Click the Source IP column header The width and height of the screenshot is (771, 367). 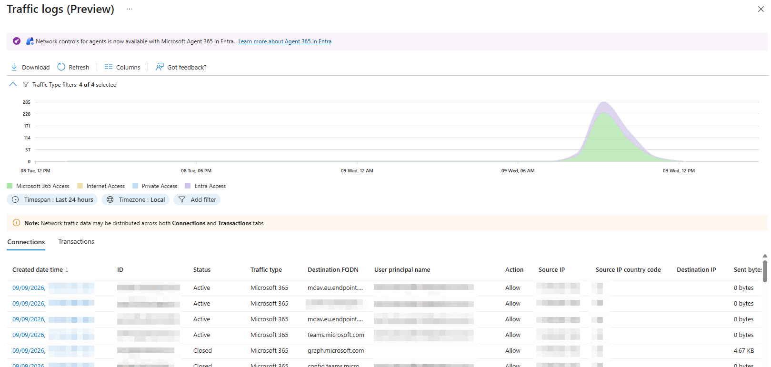(551, 269)
